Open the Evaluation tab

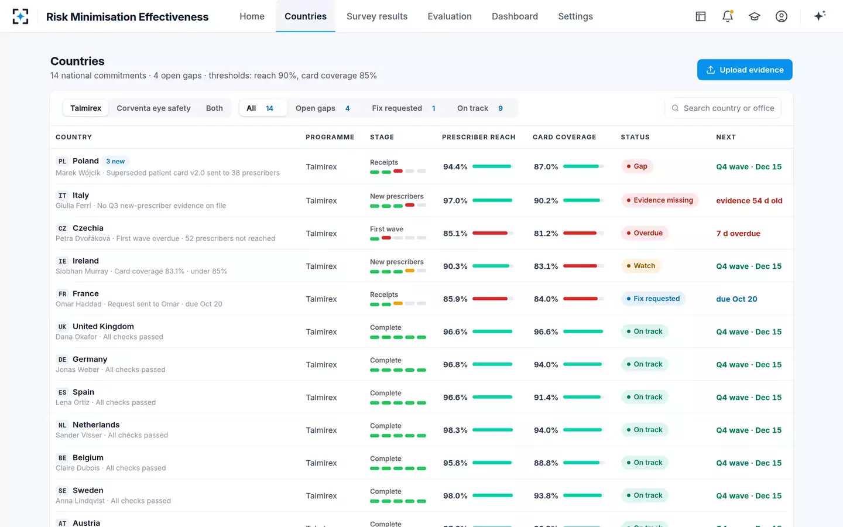(x=450, y=16)
